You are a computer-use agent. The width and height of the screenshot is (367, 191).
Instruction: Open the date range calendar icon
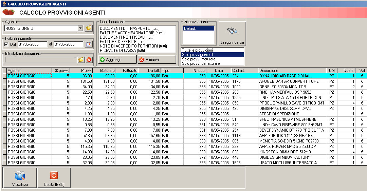[x=89, y=44]
